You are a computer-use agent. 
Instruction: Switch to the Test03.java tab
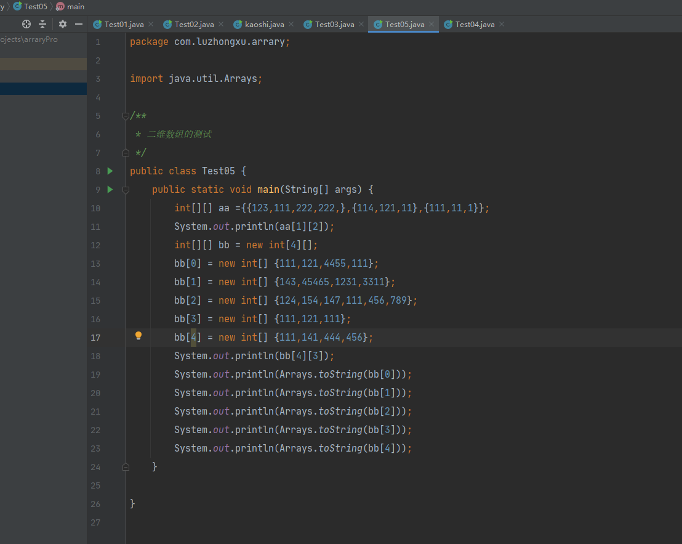[x=334, y=25]
